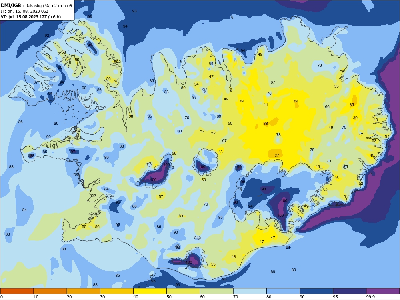Click the 80–90 medium blue legend swatch
The image size is (400, 300).
click(x=283, y=291)
